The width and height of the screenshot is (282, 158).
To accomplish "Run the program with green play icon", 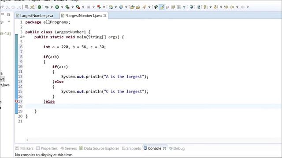I will tap(57, 7).
